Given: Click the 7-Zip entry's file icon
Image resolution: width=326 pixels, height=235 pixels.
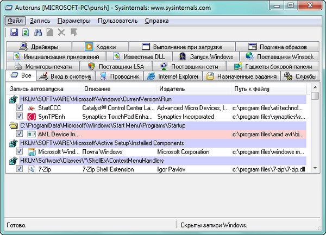Looking at the screenshot, I should click(31, 169).
